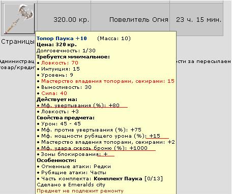The width and height of the screenshot is (232, 194).
Task: Click the red Ловкость: 70 requirement
Action: pyautogui.click(x=60, y=63)
